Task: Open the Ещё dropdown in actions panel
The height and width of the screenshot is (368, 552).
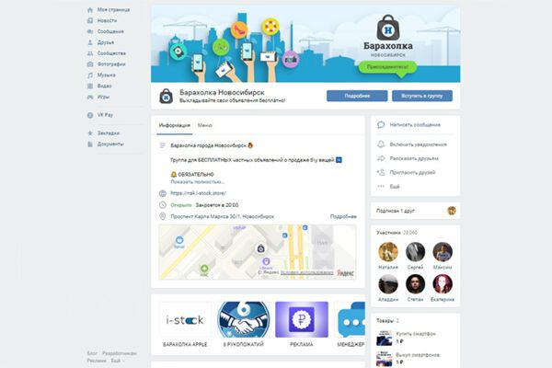Action: tap(395, 186)
